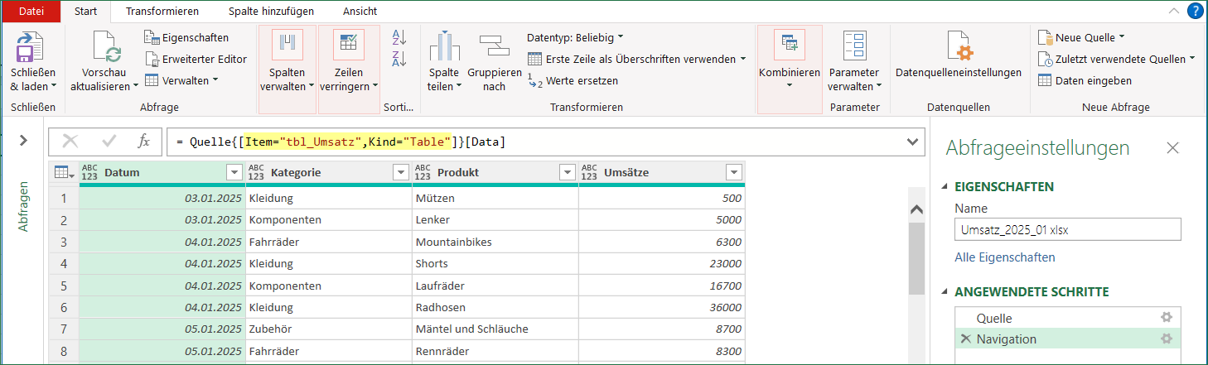Image resolution: width=1208 pixels, height=365 pixels.
Task: Open gear settings for Quelle step
Action: point(1166,318)
